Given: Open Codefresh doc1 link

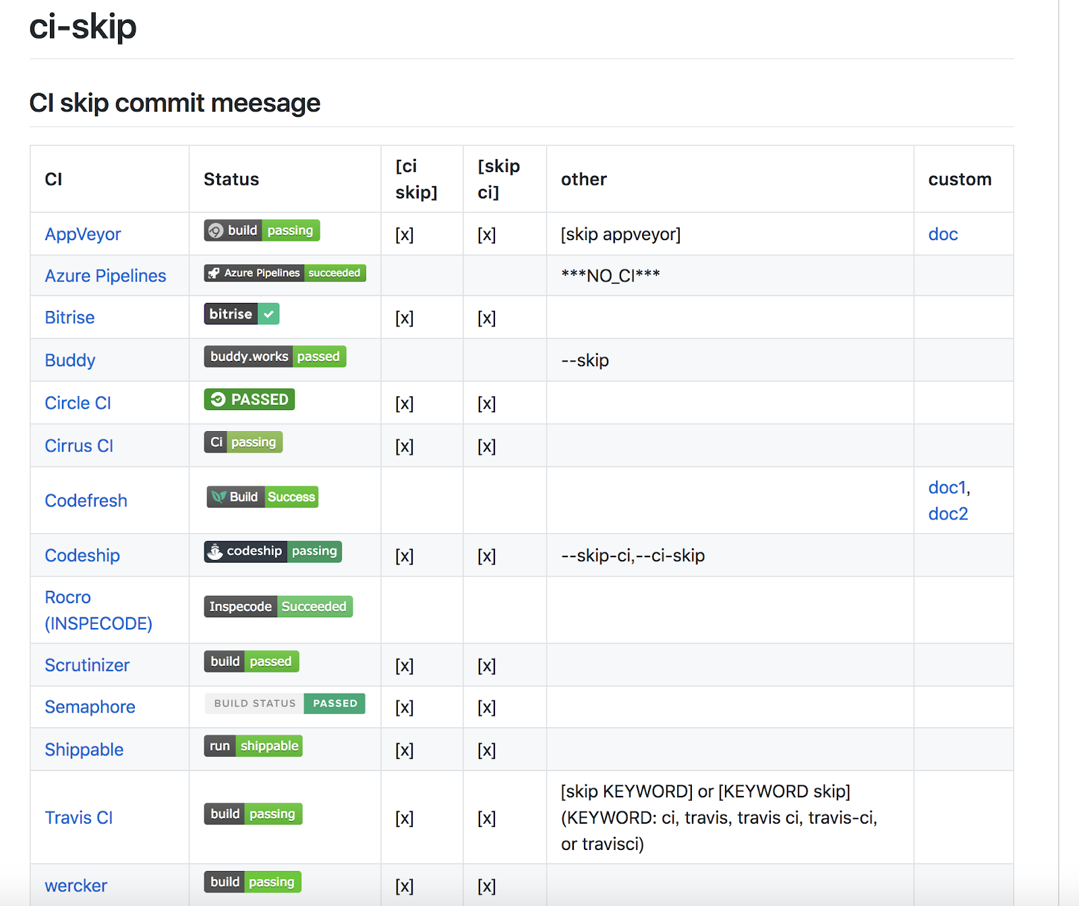Looking at the screenshot, I should (947, 488).
